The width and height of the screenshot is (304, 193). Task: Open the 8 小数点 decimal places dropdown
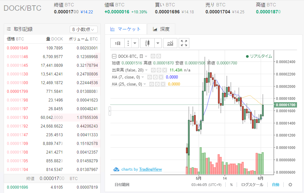[83, 29]
